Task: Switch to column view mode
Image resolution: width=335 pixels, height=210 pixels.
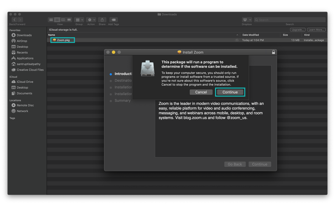Action: (x=63, y=20)
